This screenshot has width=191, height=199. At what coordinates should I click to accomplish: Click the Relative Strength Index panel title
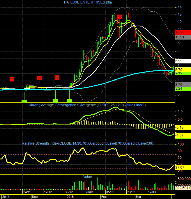coord(87,143)
